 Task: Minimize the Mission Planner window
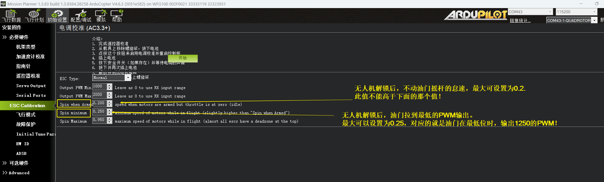click(x=581, y=4)
